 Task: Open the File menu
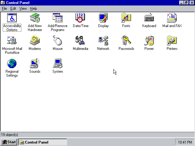coord(4,9)
